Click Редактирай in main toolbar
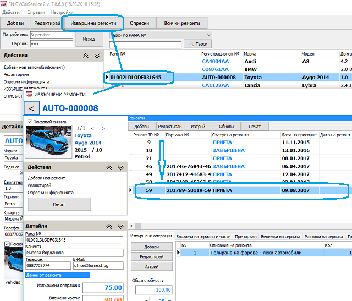This screenshot has height=301, width=352. pyautogui.click(x=47, y=23)
